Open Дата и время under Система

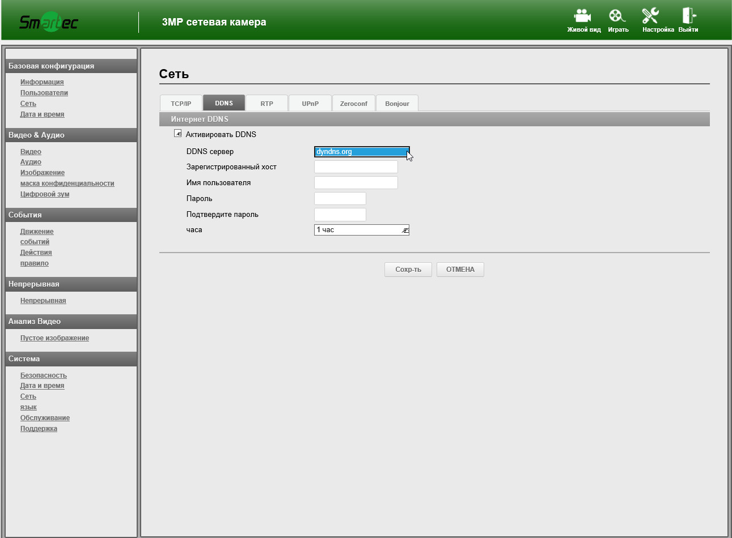(x=43, y=386)
